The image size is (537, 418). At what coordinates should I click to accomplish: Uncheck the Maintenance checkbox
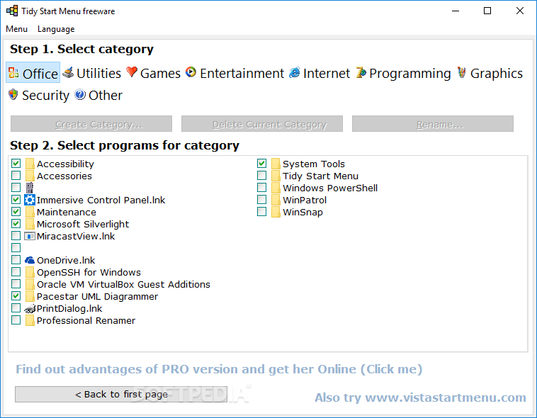(x=16, y=211)
